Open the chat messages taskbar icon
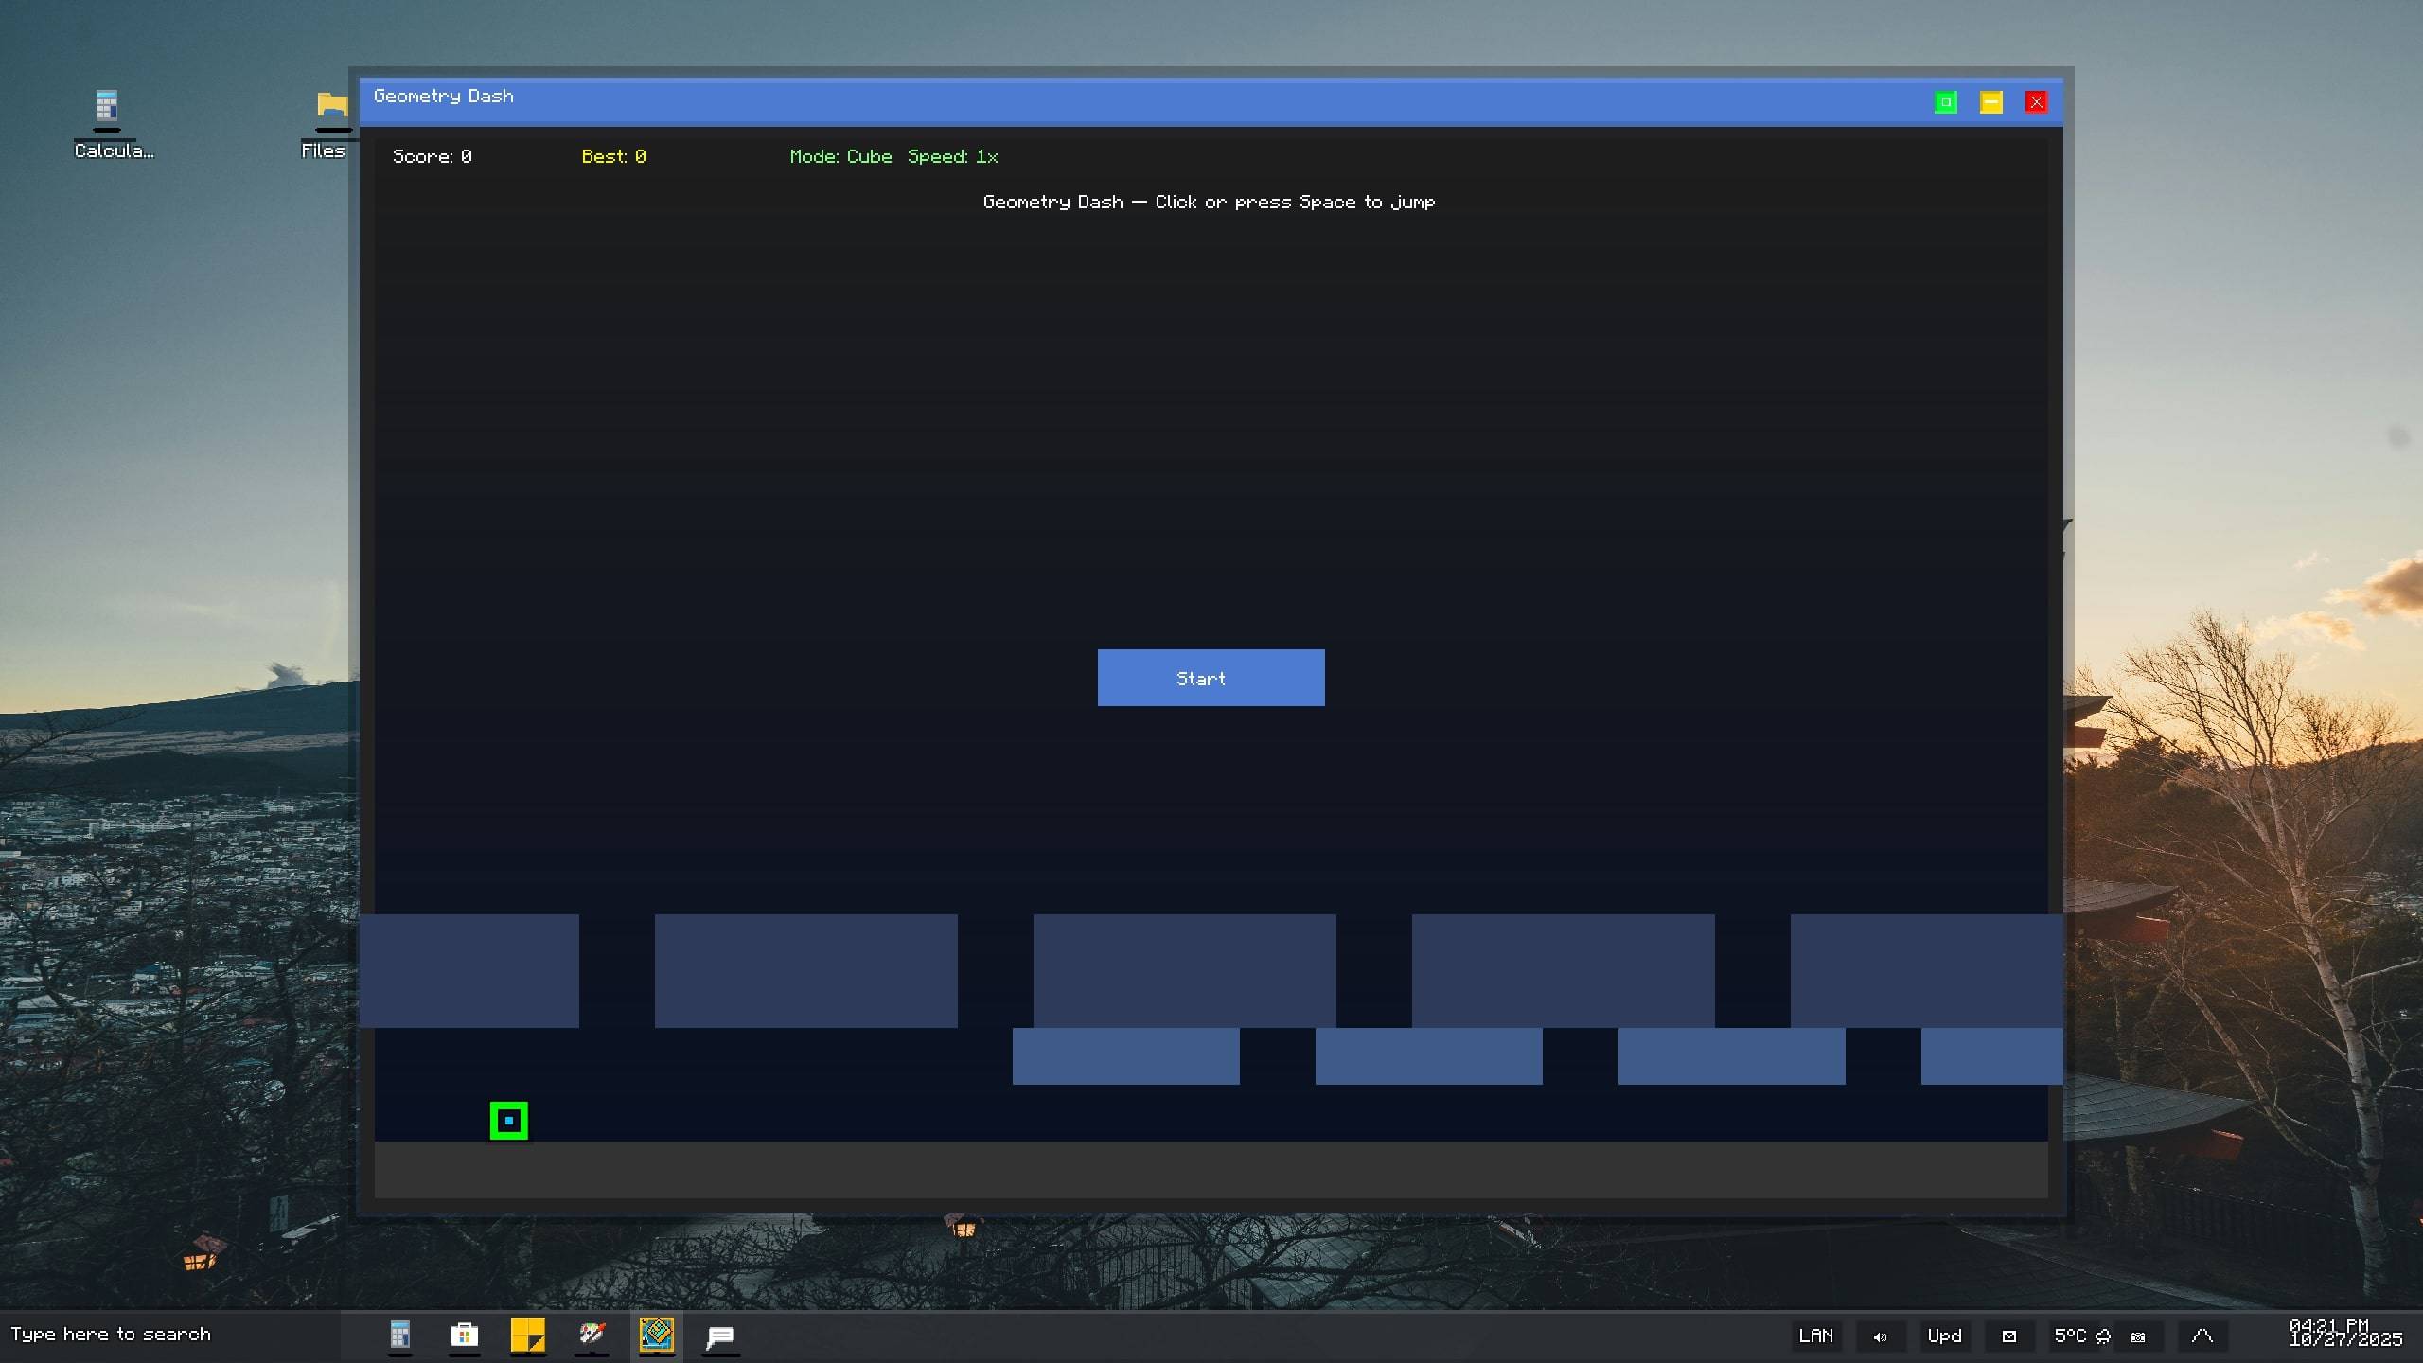Screen dimensions: 2423x1363 click(x=720, y=1336)
